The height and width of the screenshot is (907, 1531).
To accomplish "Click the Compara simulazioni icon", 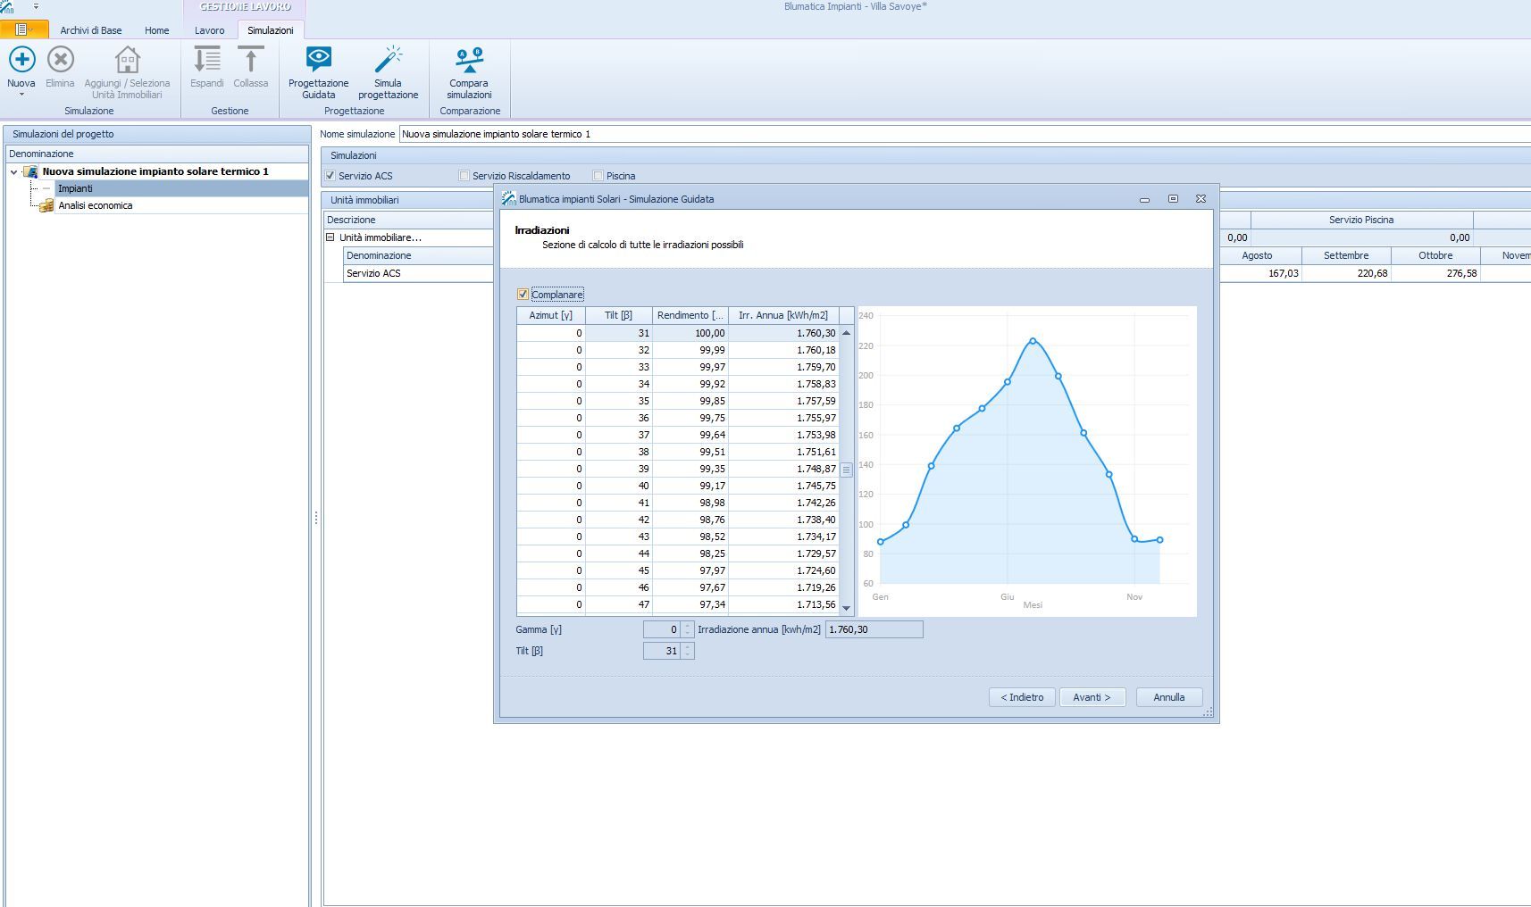I will click(469, 61).
